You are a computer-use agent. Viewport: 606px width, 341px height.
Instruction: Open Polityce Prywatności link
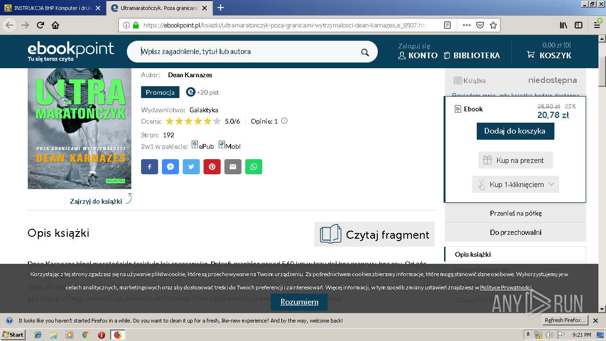click(506, 287)
